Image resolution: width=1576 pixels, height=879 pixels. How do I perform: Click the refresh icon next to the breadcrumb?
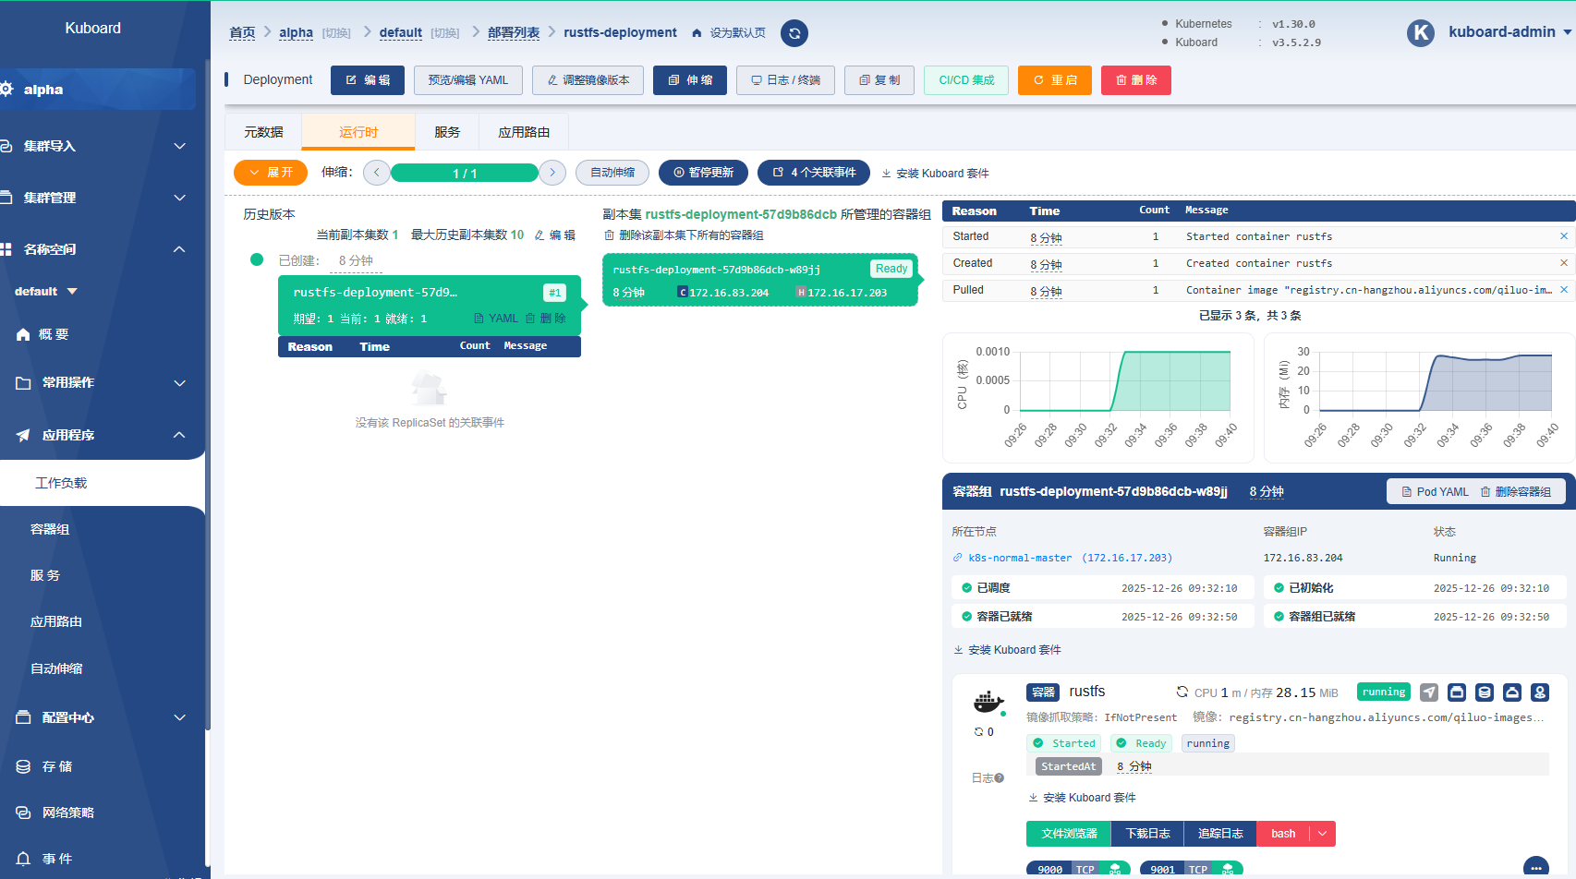point(794,33)
